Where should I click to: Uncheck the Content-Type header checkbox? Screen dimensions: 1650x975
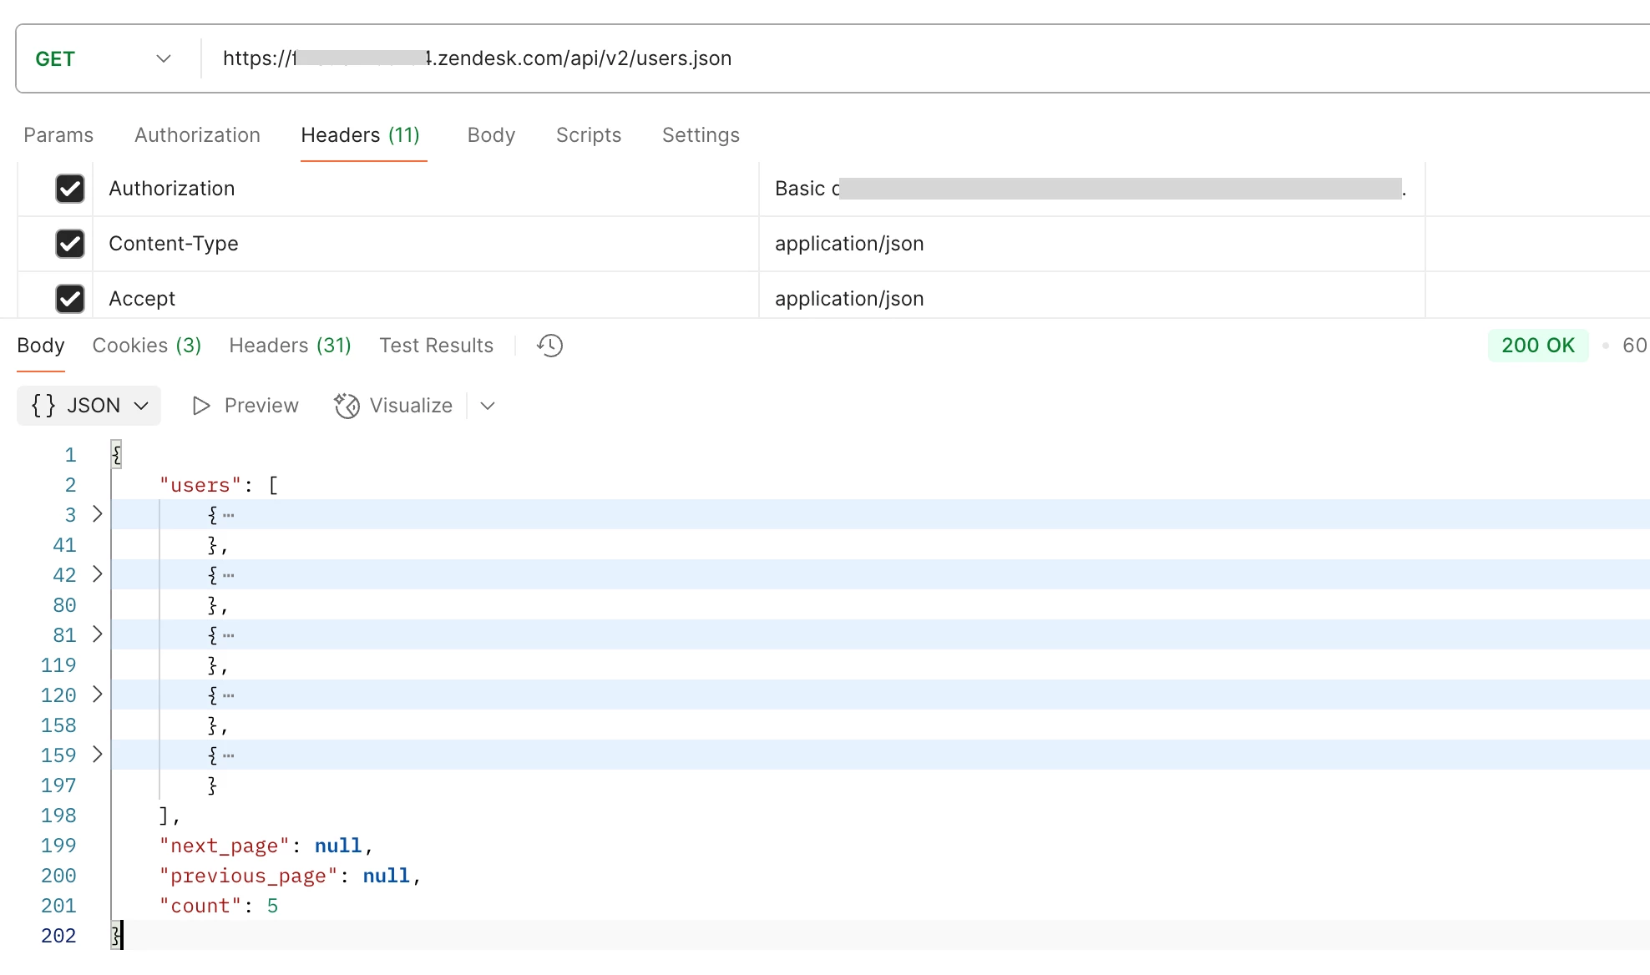[70, 244]
